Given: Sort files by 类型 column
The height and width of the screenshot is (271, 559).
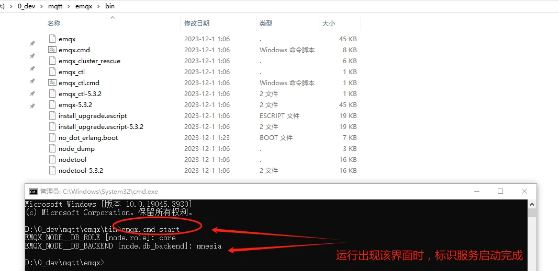Looking at the screenshot, I should click(x=266, y=23).
